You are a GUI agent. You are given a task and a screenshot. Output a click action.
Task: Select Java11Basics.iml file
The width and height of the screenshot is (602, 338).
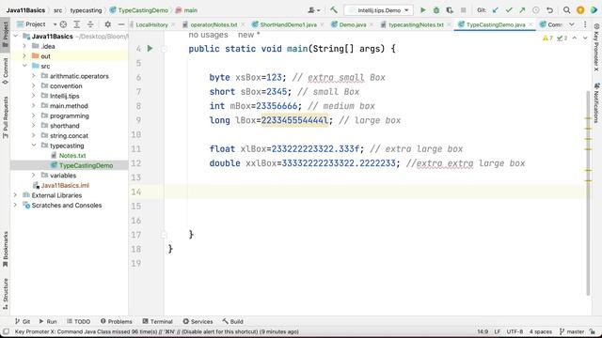(x=65, y=185)
